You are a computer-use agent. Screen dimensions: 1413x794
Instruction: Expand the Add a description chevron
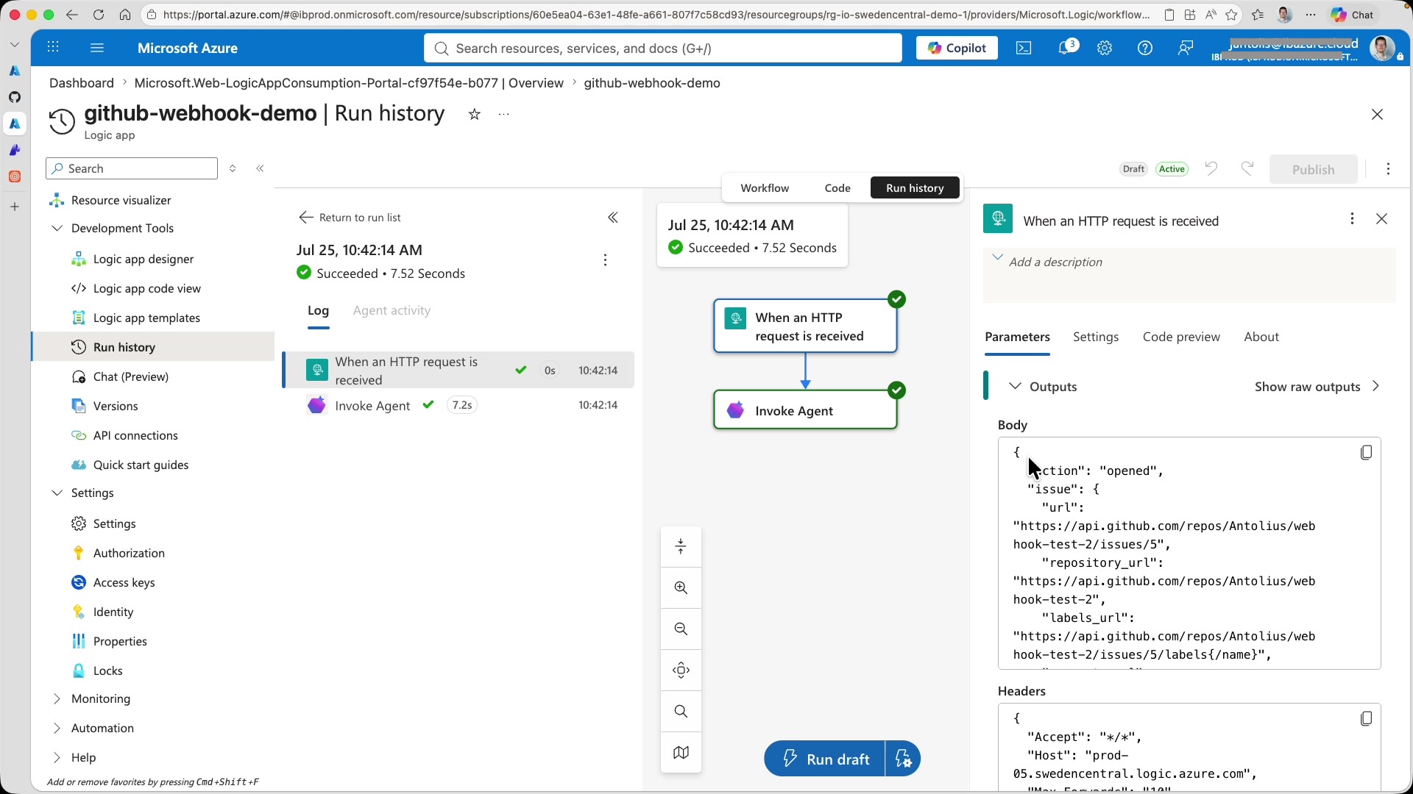(997, 257)
